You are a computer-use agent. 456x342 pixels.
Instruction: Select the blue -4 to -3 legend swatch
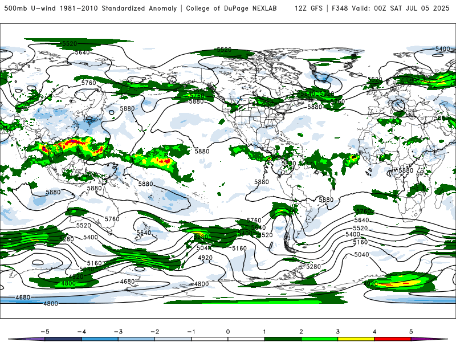tap(100, 339)
